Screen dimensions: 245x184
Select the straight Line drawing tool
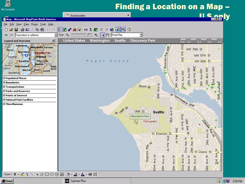click(32, 174)
